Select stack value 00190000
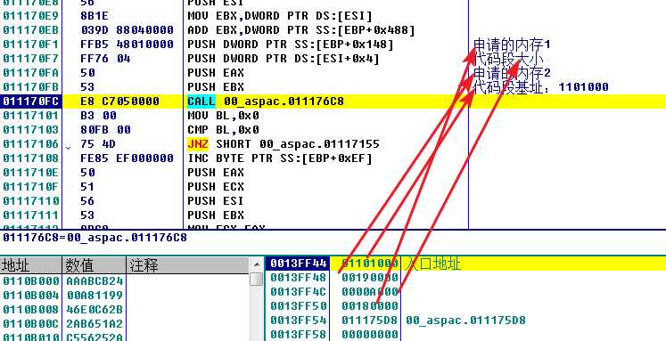 tap(370, 278)
